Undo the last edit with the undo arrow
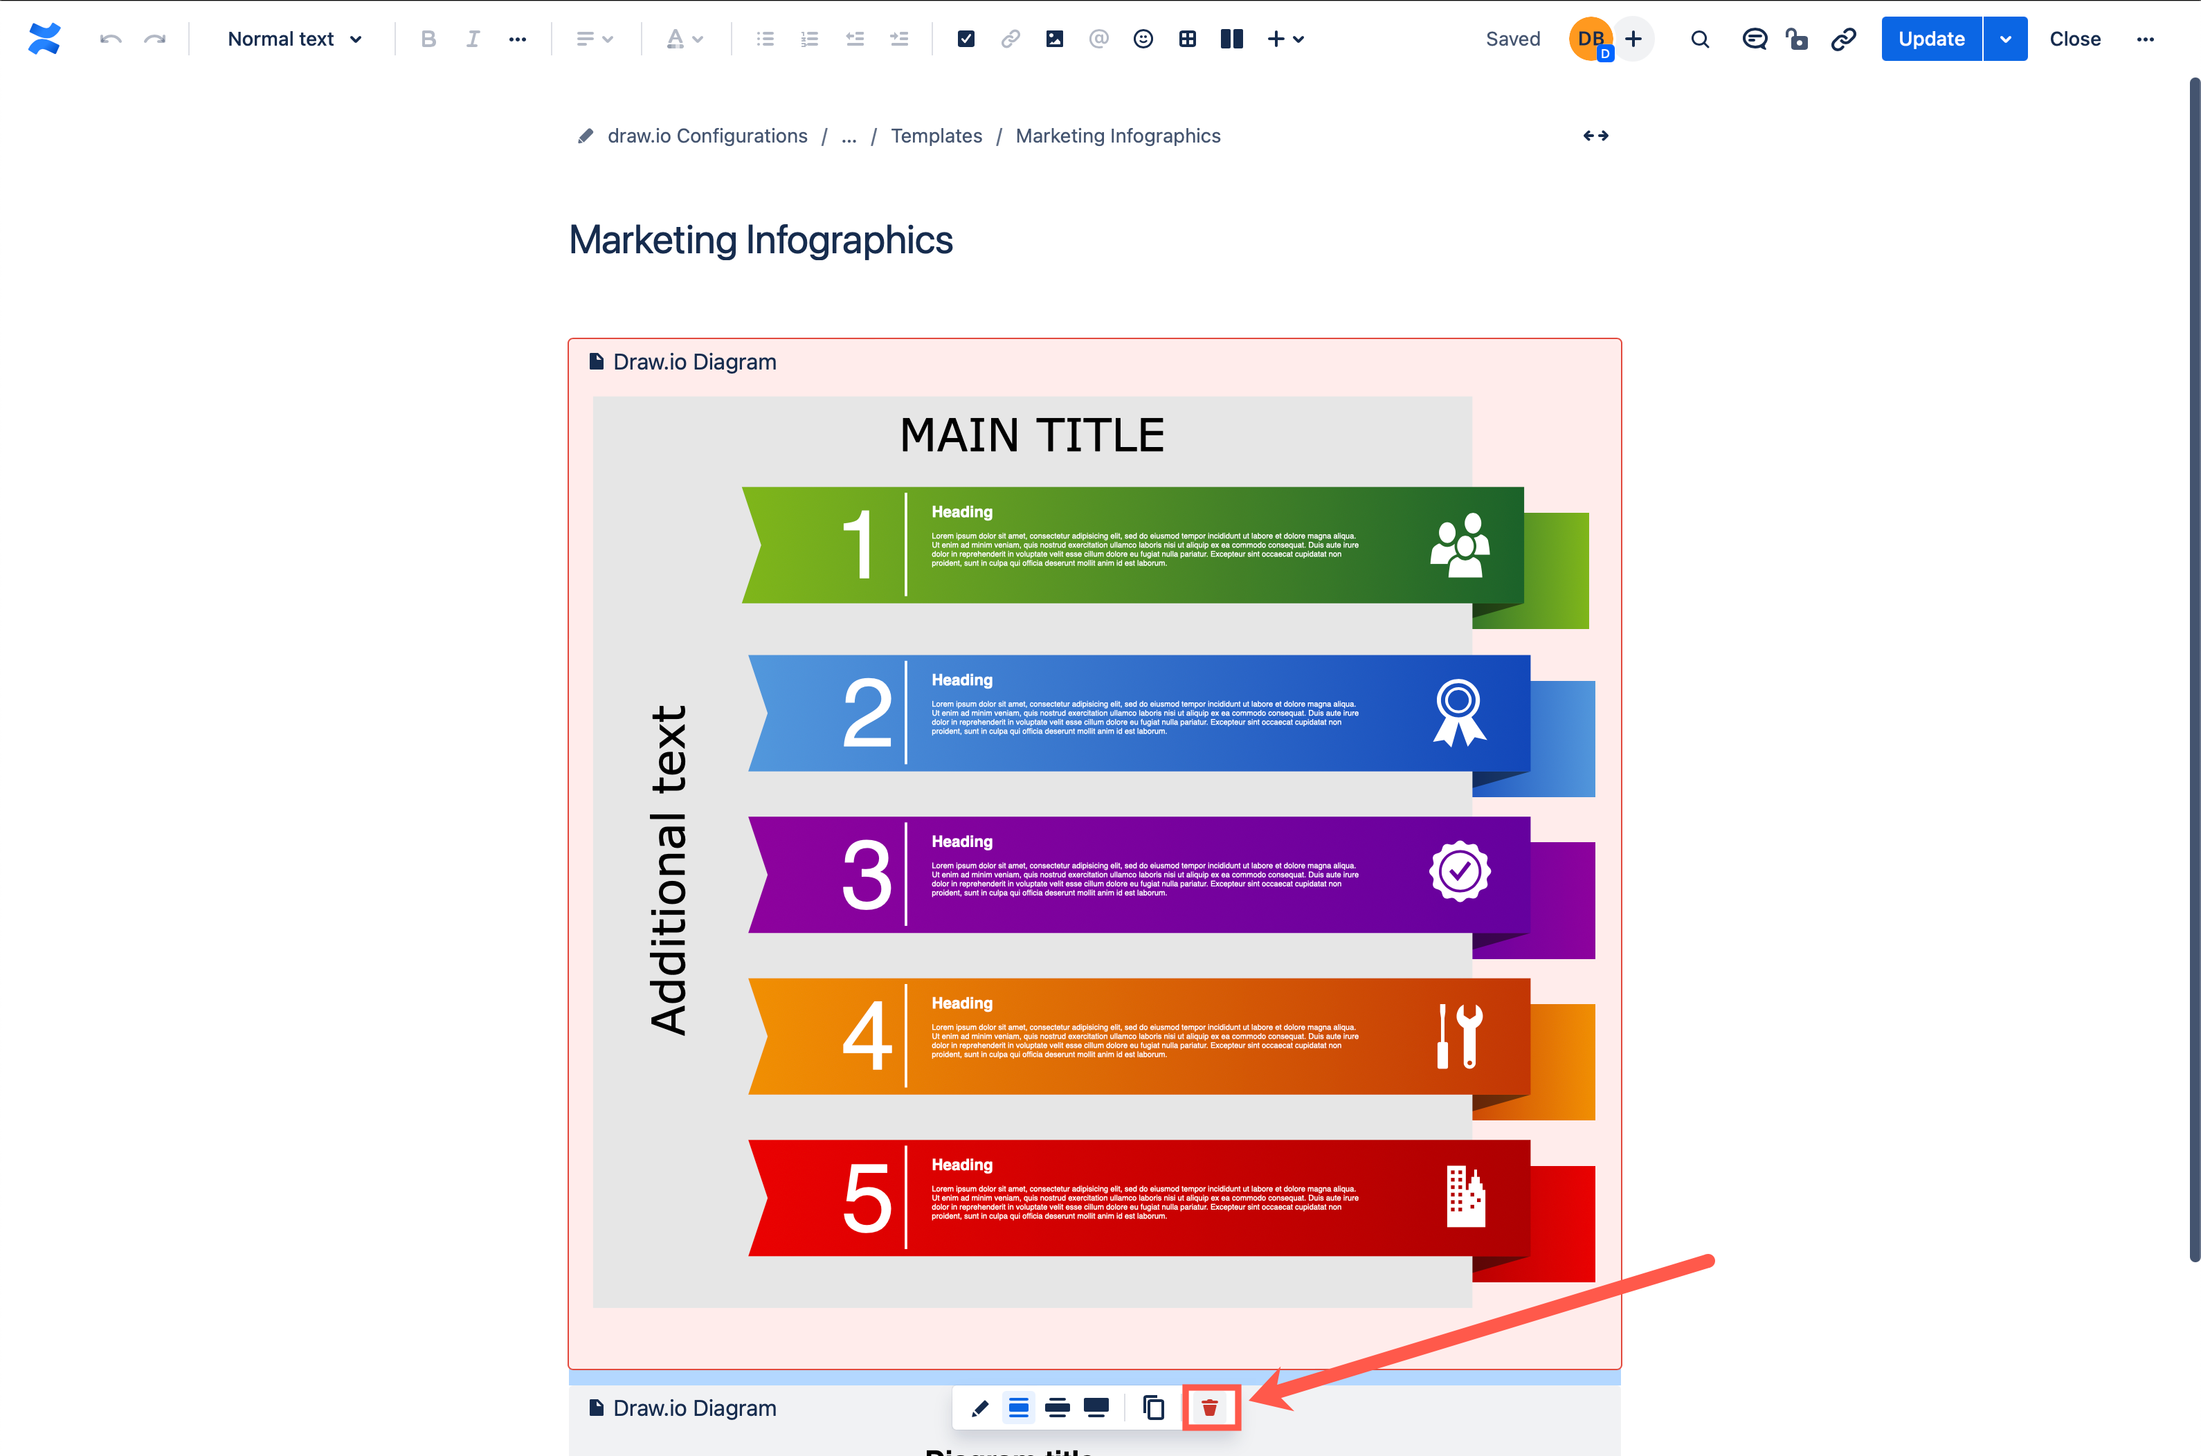Viewport: 2201px width, 1456px height. [x=109, y=38]
